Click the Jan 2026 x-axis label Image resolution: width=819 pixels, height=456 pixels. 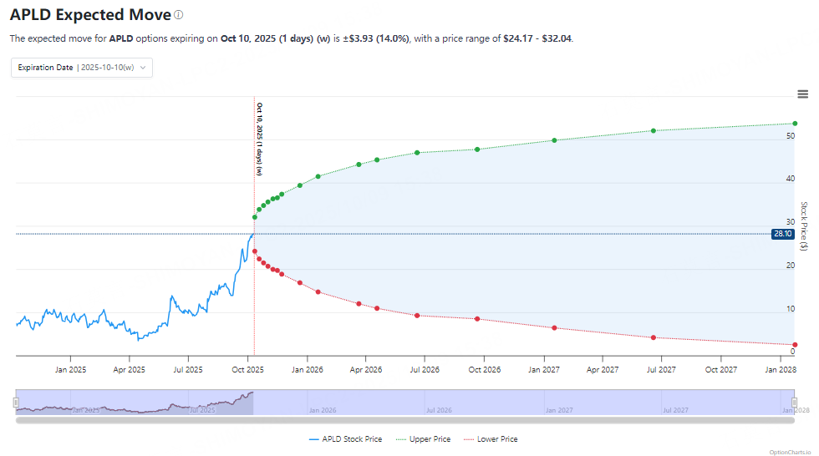tap(308, 370)
